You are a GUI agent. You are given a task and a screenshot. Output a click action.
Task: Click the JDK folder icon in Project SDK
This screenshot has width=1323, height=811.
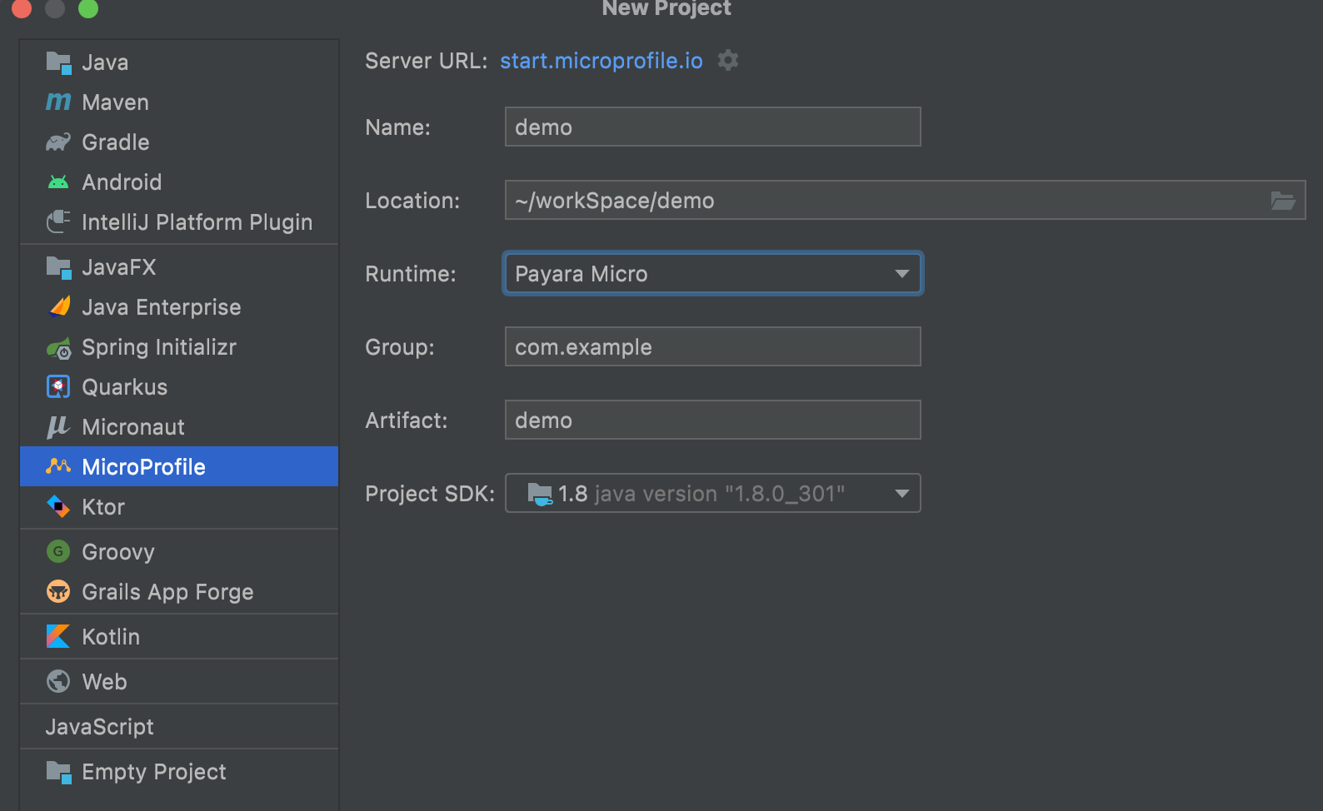(540, 494)
